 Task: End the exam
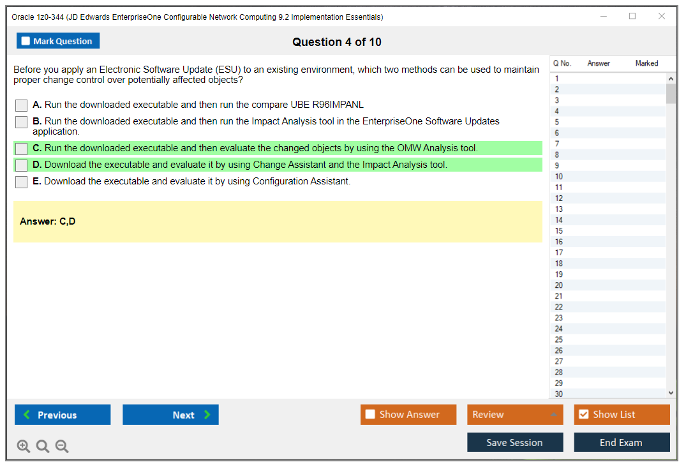(622, 442)
